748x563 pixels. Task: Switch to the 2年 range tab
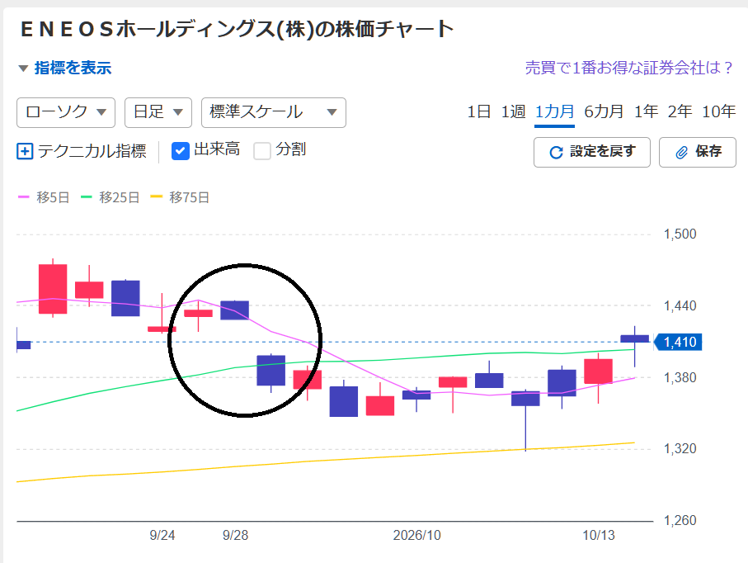coord(680,111)
